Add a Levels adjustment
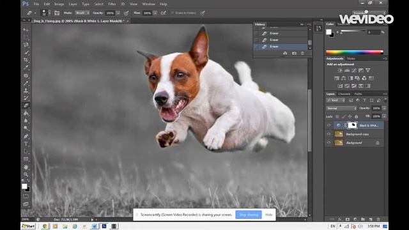 [x=347, y=70]
